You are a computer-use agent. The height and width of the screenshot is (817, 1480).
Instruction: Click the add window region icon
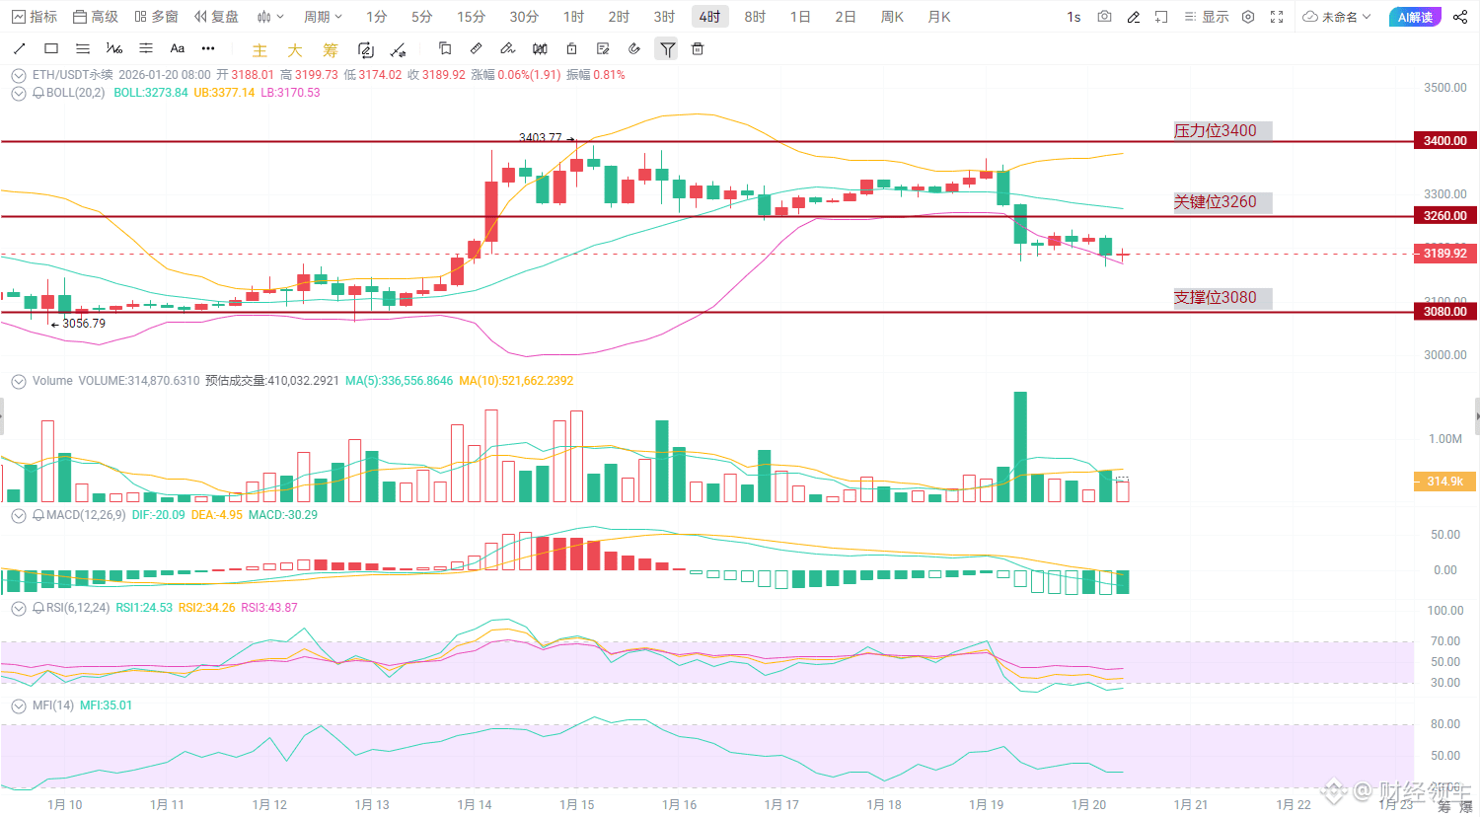(1161, 17)
